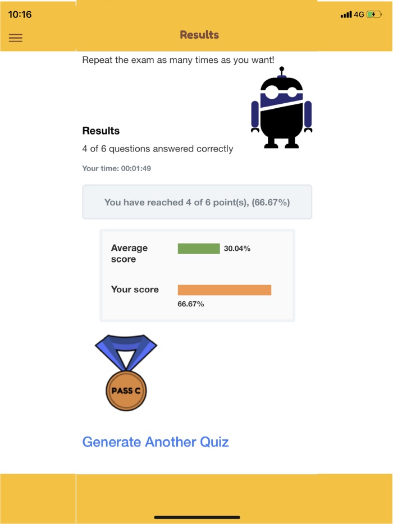Image resolution: width=393 pixels, height=524 pixels.
Task: Select the green average score bar
Action: (199, 249)
